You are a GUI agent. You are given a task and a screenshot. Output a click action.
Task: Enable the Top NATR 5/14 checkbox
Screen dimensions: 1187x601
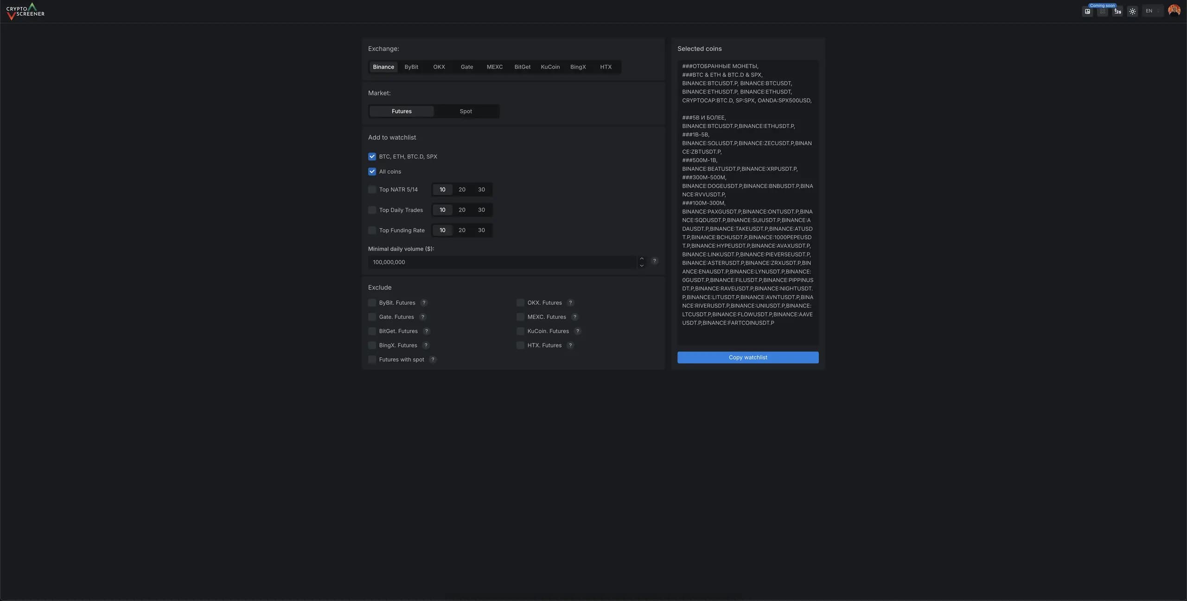(x=372, y=190)
